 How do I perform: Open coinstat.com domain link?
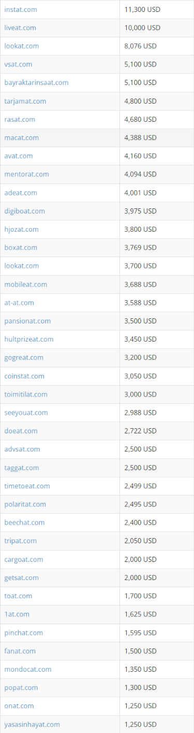point(24,376)
